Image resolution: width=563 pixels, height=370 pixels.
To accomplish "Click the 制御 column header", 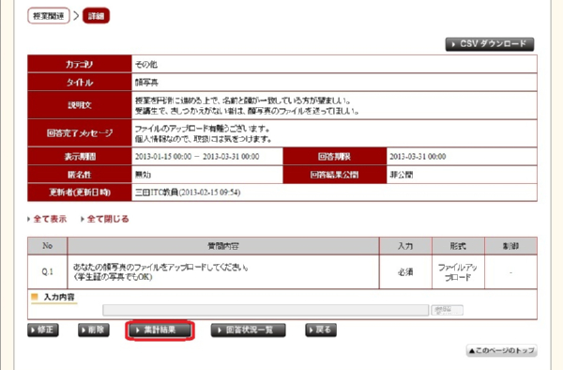I will point(510,246).
